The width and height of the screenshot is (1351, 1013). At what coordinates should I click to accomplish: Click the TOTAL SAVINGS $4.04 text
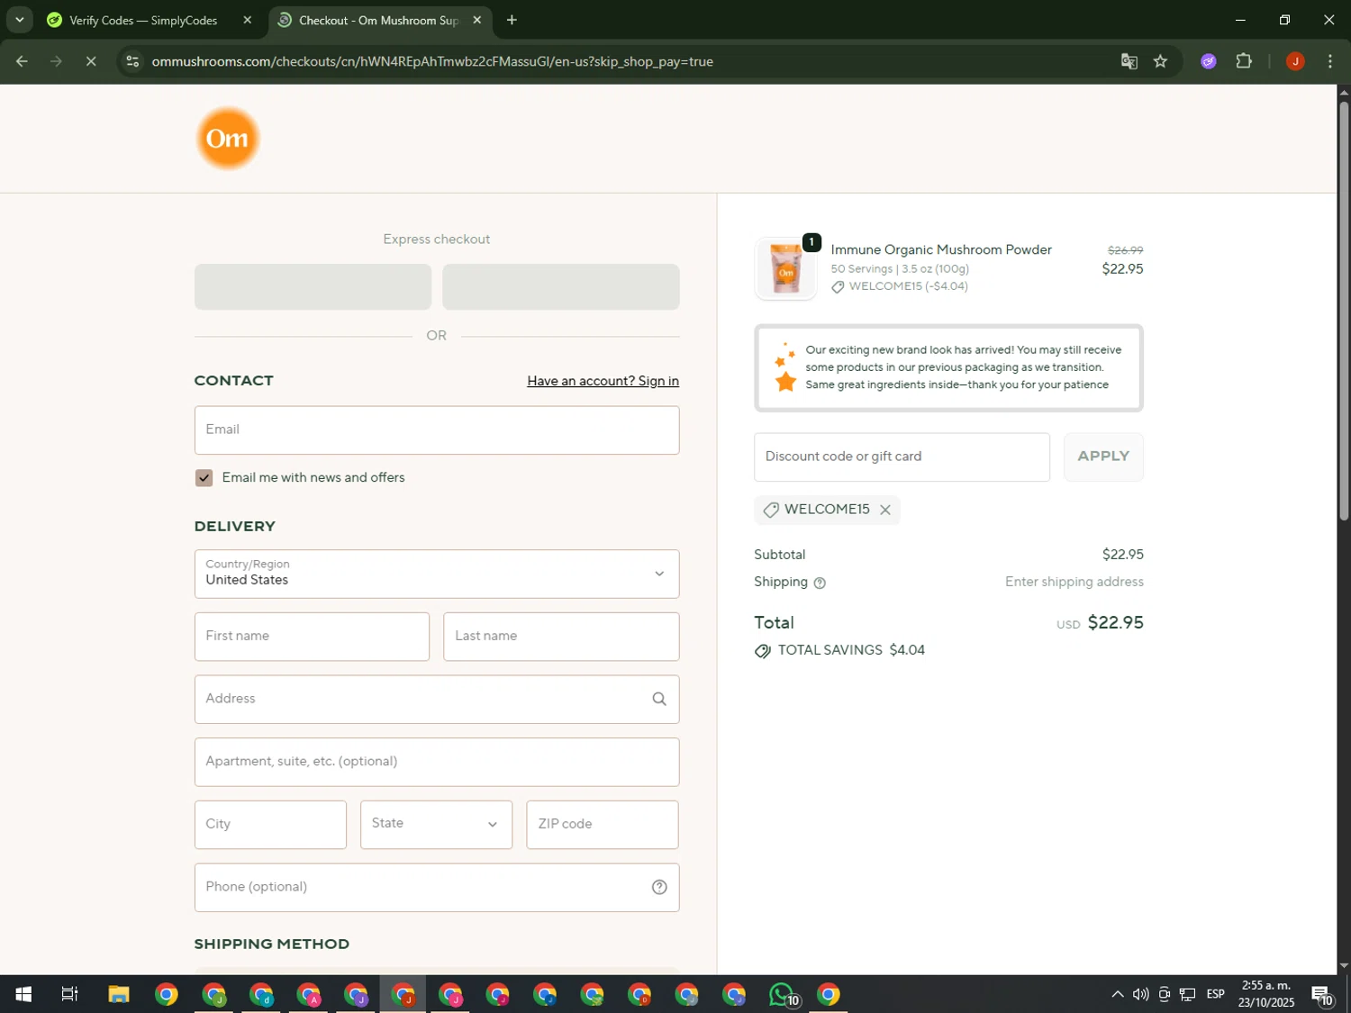point(851,650)
